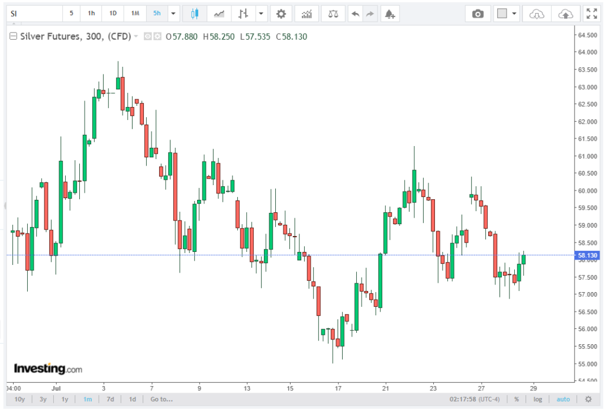Switch to area line chart style
The height and width of the screenshot is (411, 606).
[219, 14]
